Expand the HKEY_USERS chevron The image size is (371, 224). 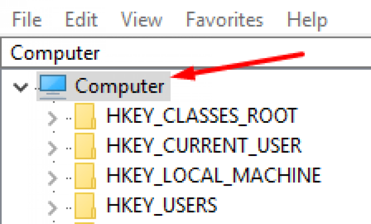click(x=53, y=208)
